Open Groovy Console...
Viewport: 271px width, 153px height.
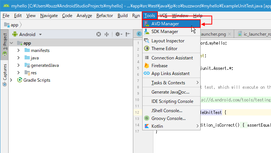tap(171, 118)
